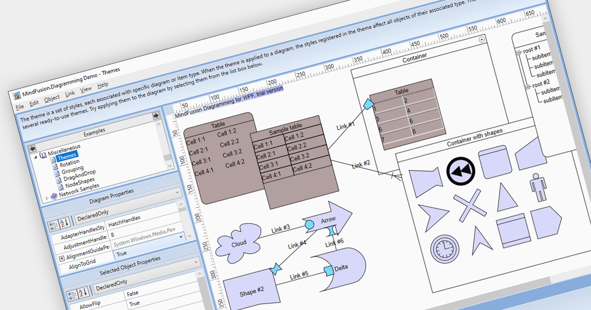Viewport: 591px width, 310px height.
Task: Click the categorized view icon in Diagram Properties
Action: click(x=53, y=226)
